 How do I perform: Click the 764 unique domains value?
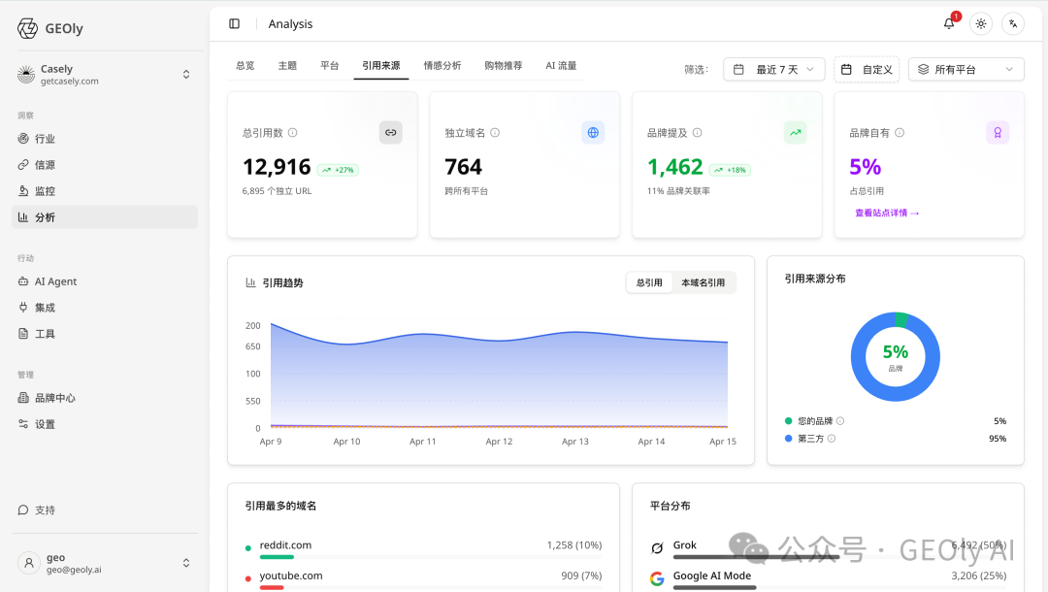463,167
